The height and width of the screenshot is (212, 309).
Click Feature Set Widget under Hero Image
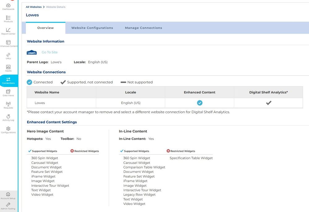[x=47, y=172]
